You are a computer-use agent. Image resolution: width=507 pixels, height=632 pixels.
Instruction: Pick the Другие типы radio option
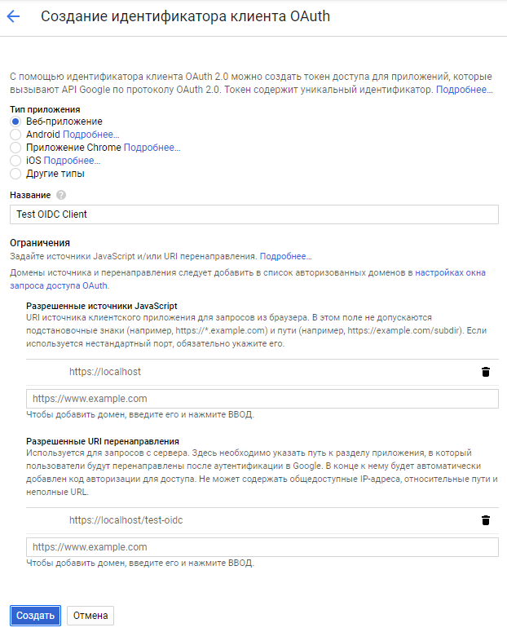(15, 174)
